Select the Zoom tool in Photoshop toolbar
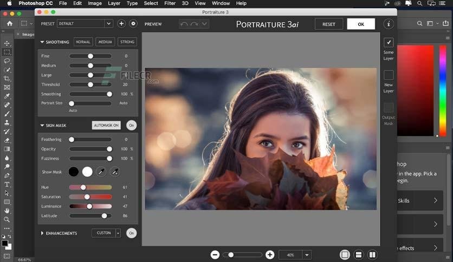 pyautogui.click(x=7, y=220)
